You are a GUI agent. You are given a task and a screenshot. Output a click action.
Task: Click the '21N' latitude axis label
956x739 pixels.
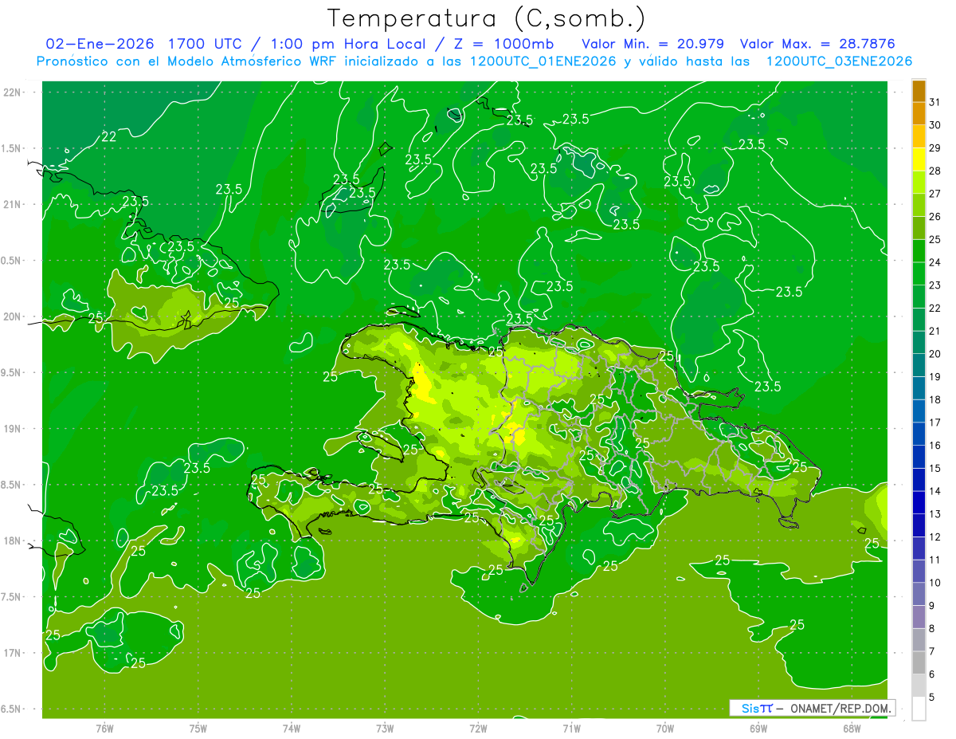[12, 205]
